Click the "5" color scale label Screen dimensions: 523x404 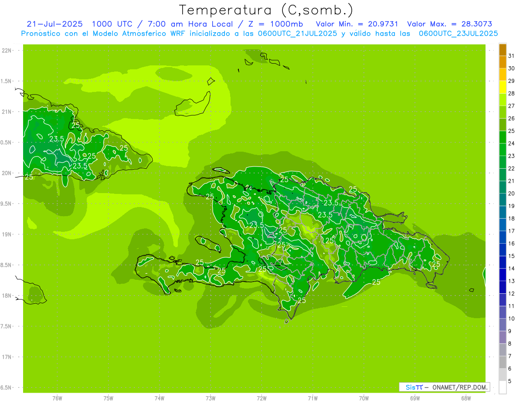[x=510, y=381]
